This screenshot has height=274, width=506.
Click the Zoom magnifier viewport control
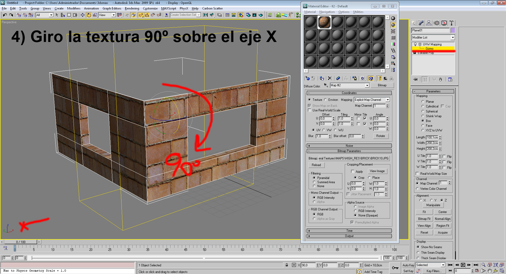click(483, 265)
